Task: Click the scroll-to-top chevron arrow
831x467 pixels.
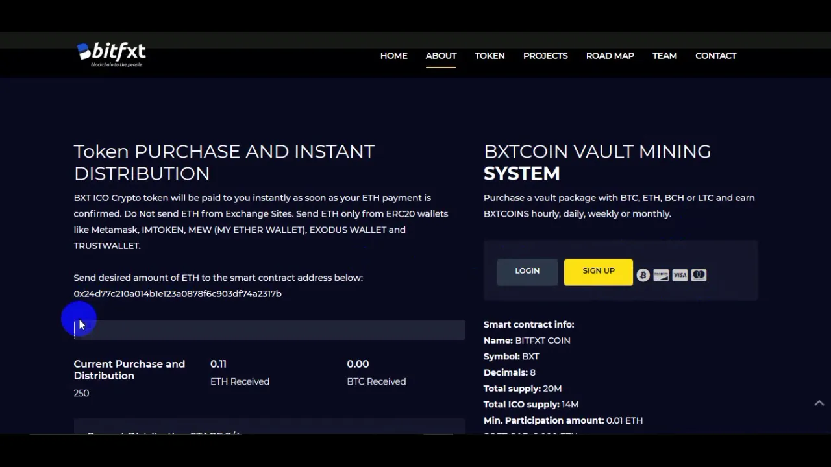Action: pyautogui.click(x=819, y=403)
